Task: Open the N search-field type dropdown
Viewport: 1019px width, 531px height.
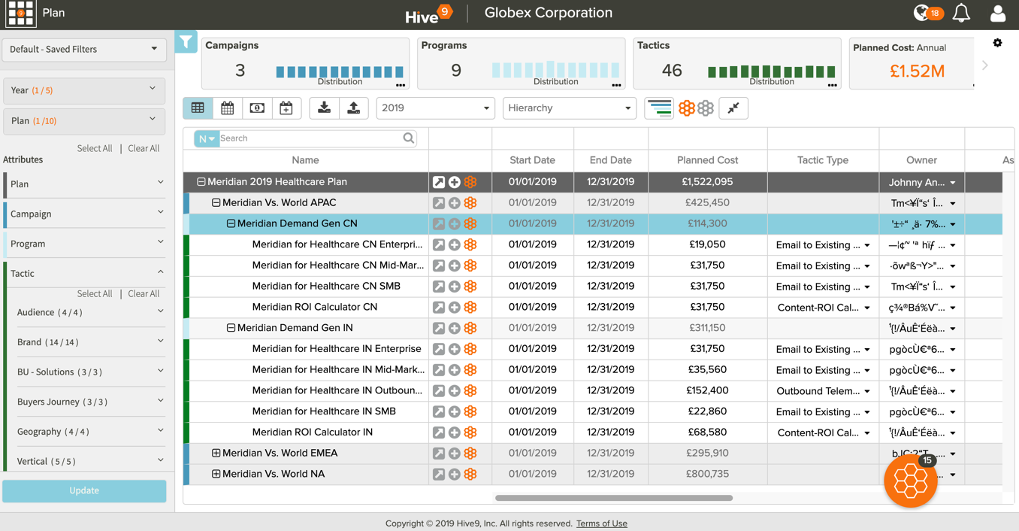Action: click(206, 138)
